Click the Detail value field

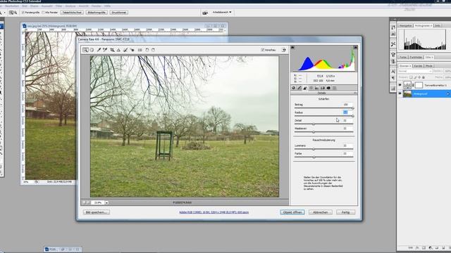tap(347, 120)
